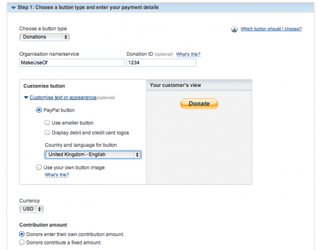Click What's this under own button image

(x=57, y=175)
